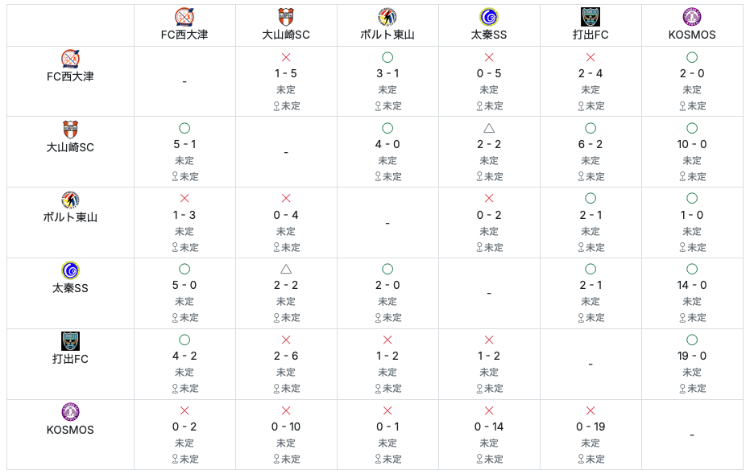Image resolution: width=750 pixels, height=474 pixels.
Task: Click the 打出FC badge in the column header
Action: [590, 18]
